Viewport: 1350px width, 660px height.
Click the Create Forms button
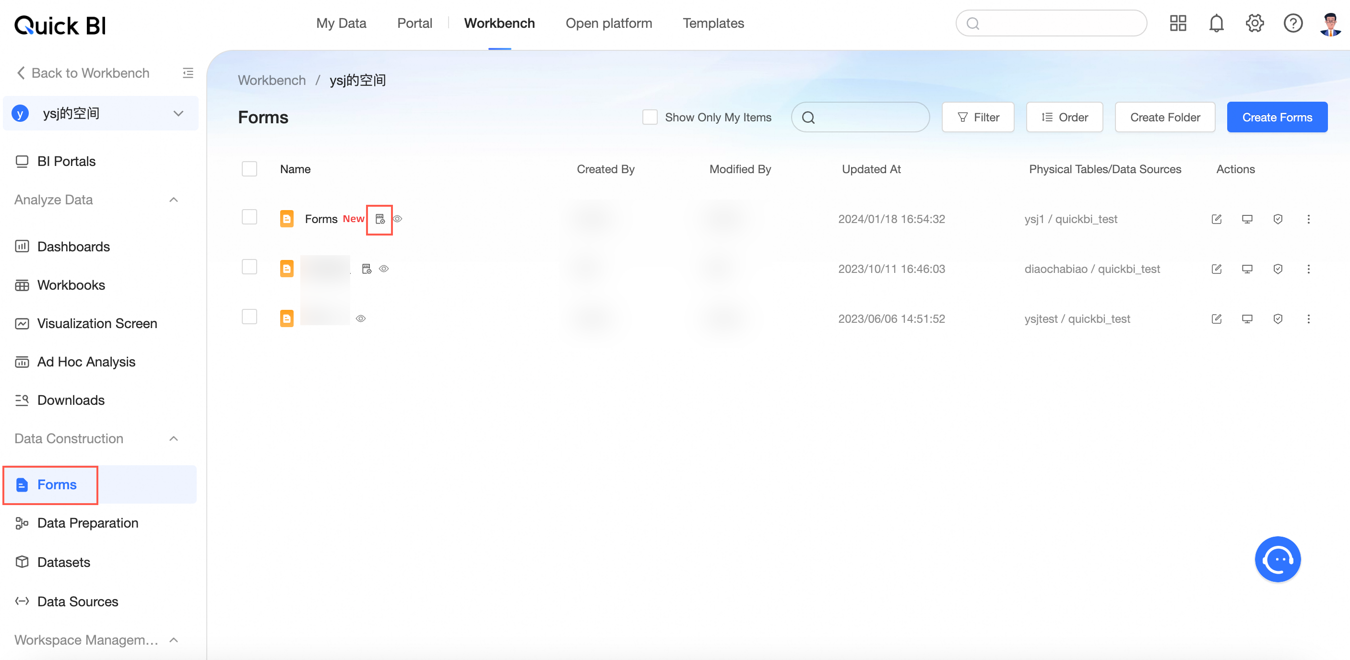pos(1277,118)
